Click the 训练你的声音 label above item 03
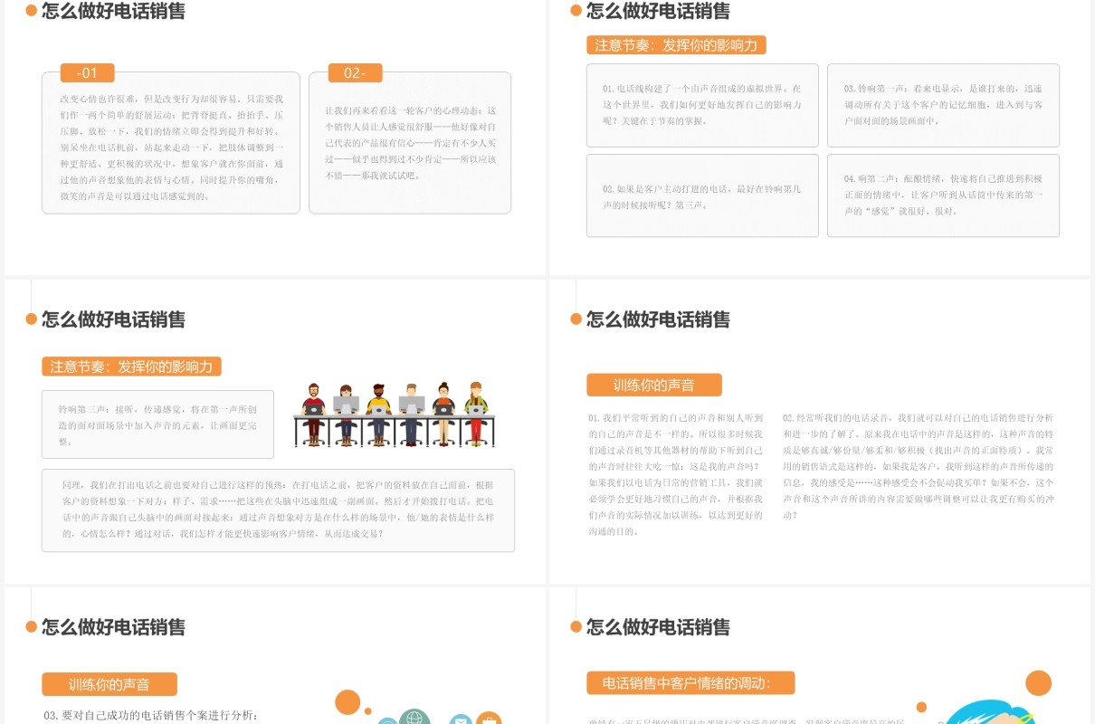1095x724 pixels. (109, 684)
